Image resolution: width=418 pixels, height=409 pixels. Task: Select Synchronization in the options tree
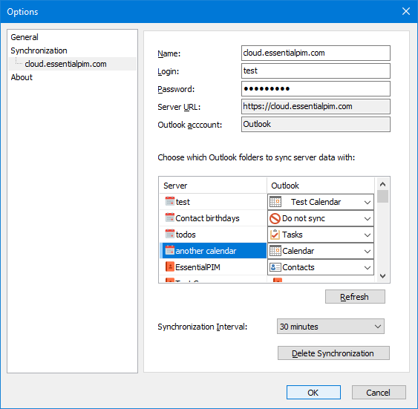(x=39, y=50)
